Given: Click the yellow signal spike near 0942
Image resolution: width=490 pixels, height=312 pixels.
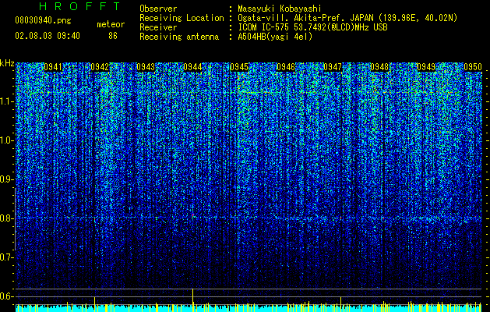Looking at the screenshot, I should pyautogui.click(x=94, y=304).
